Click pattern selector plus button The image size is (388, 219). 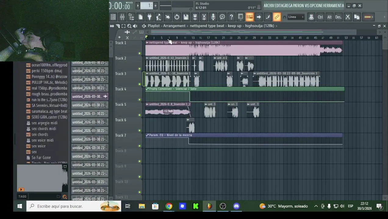(155, 5)
